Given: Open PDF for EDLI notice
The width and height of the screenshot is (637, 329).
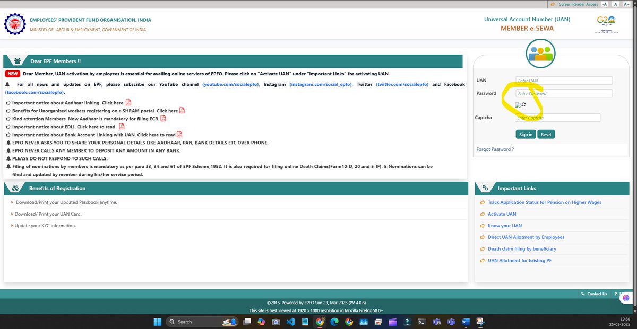Looking at the screenshot, I should 122,127.
